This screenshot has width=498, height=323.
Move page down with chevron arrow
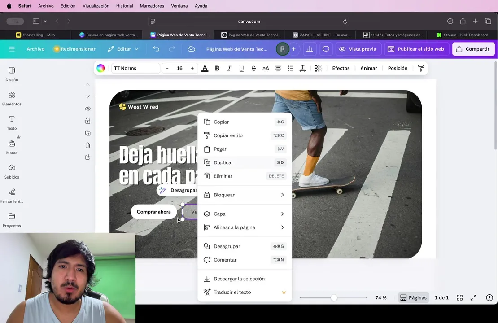pyautogui.click(x=87, y=96)
